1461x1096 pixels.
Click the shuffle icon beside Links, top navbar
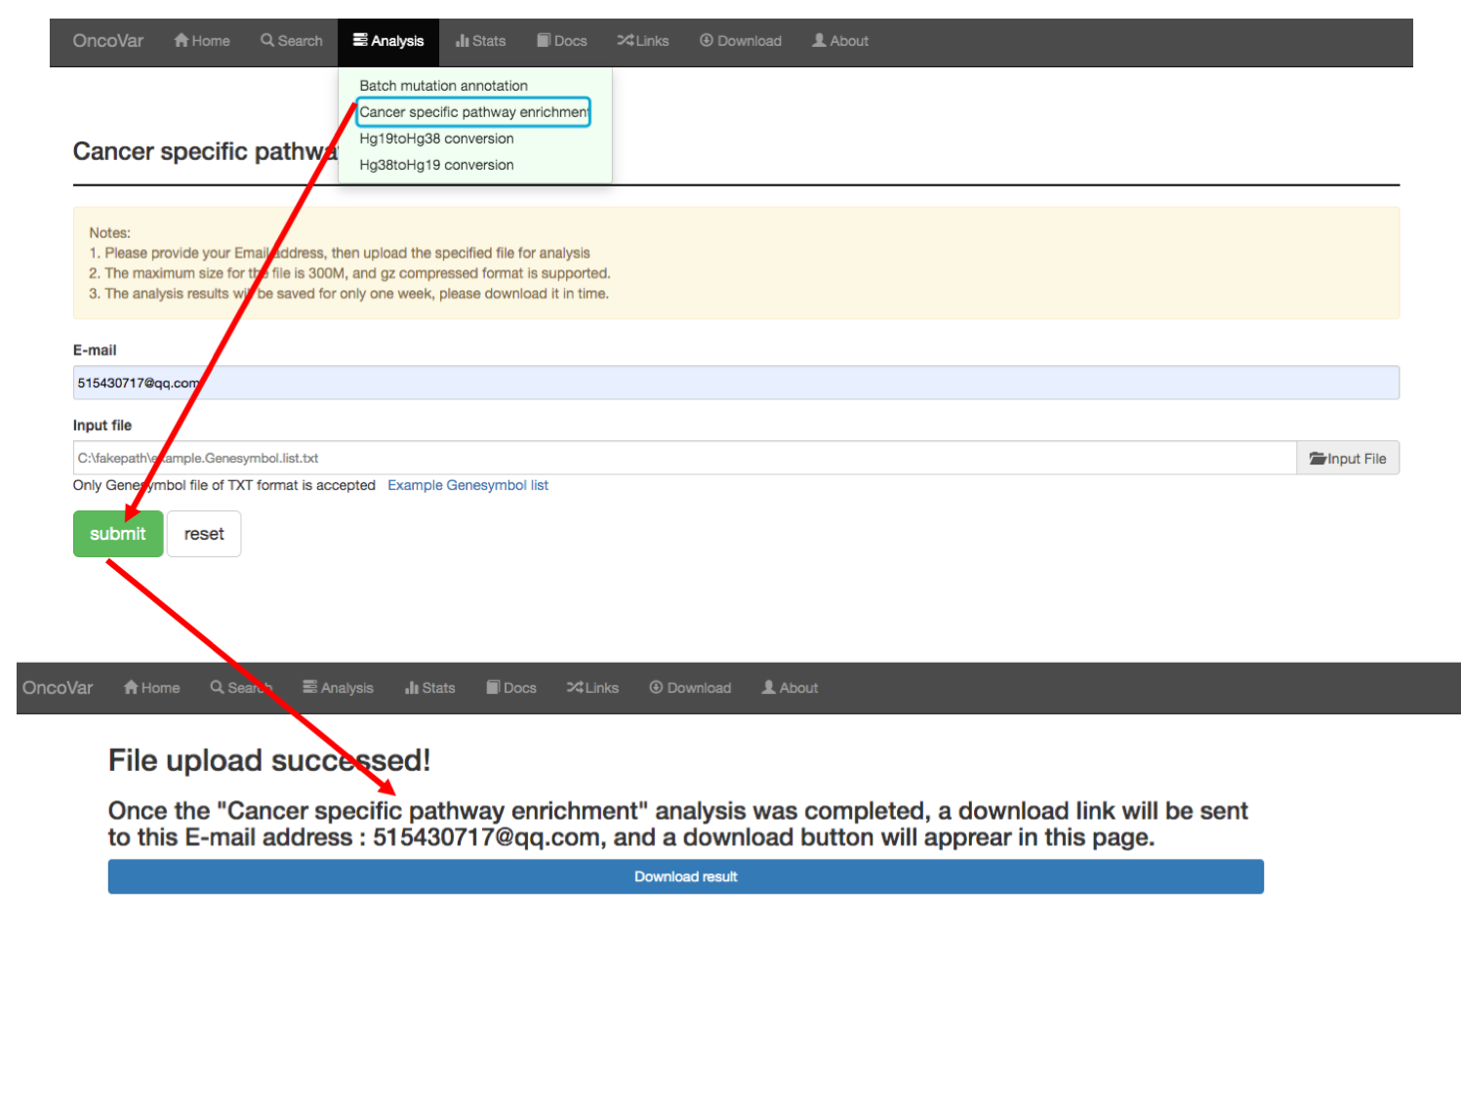coord(626,40)
